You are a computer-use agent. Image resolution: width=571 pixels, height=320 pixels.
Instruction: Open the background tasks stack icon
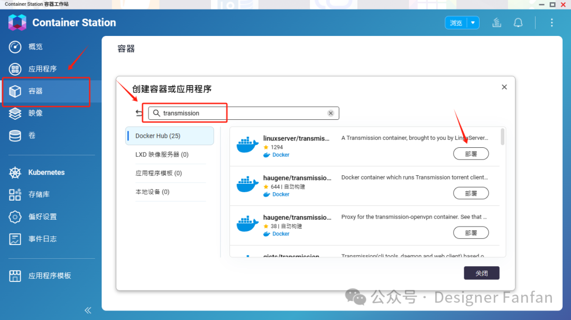[496, 23]
